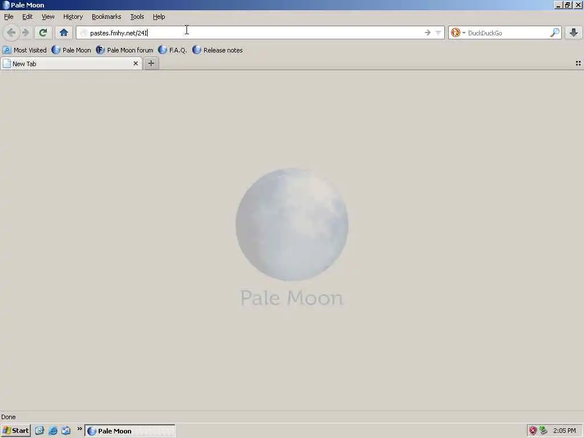
Task: Minimize the Pale Moon window
Action: (x=558, y=5)
